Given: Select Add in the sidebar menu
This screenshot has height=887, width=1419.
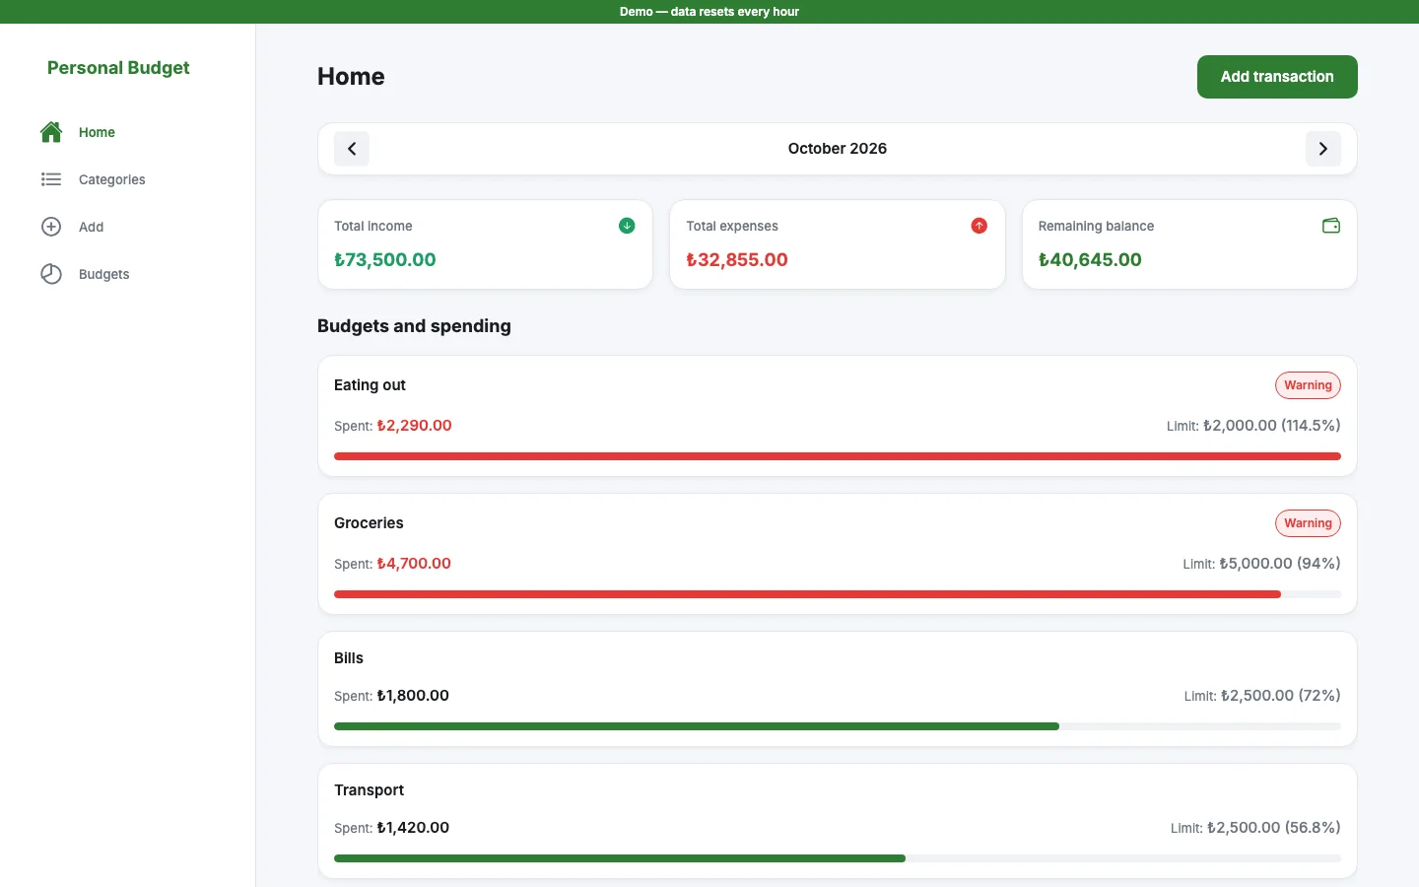Looking at the screenshot, I should click(x=128, y=227).
